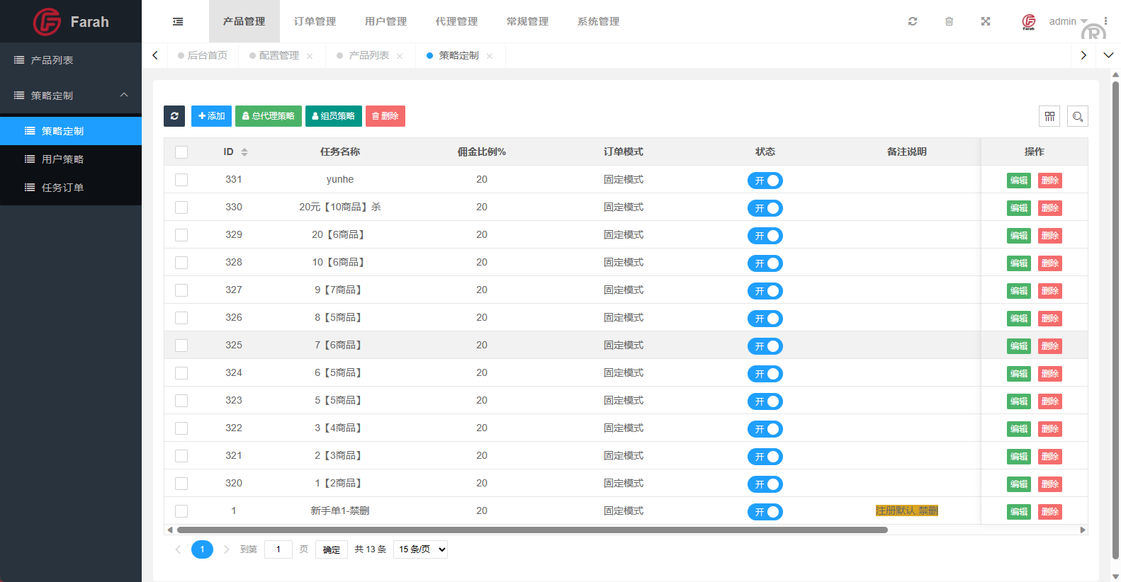Check the select-all checkbox in table header
The height and width of the screenshot is (582, 1121).
click(x=181, y=152)
